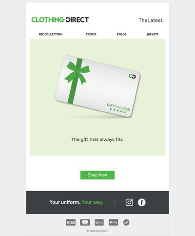Screen dimensions: 195x236
Task: Click the green Shop Now button
Action: point(97,175)
